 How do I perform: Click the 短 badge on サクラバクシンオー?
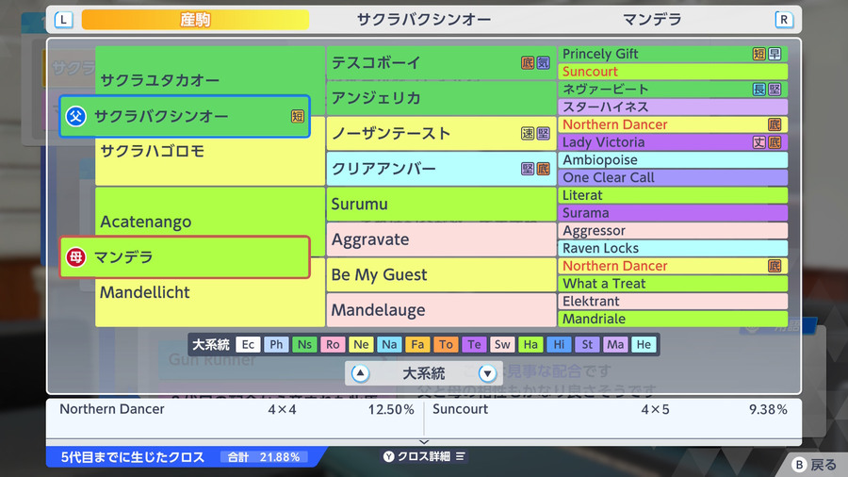point(298,116)
